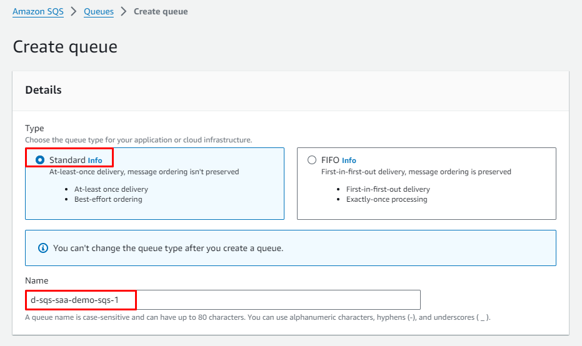Viewport: 582px width, 346px height.
Task: Open Info link next to FIFO
Action: tap(349, 161)
